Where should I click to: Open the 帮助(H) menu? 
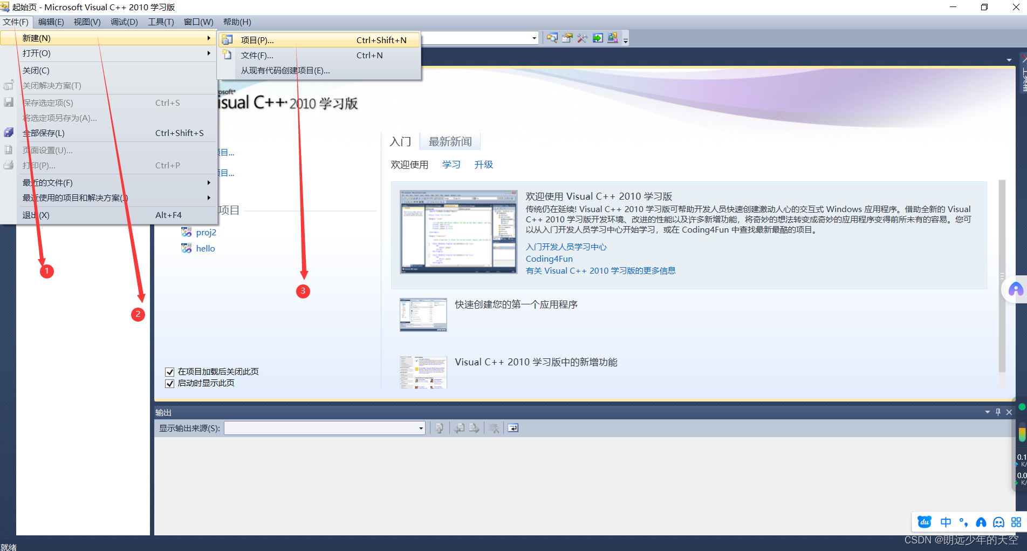(237, 22)
